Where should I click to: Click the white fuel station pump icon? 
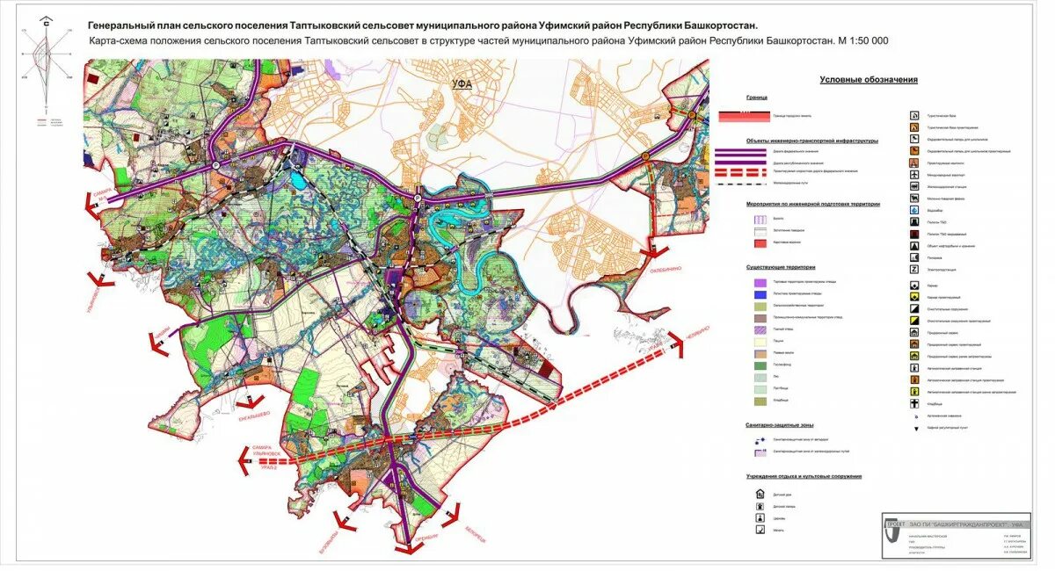coord(914,368)
